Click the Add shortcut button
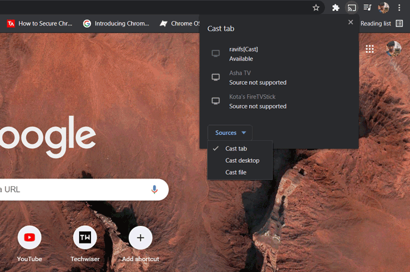This screenshot has height=272, width=410. point(140,238)
